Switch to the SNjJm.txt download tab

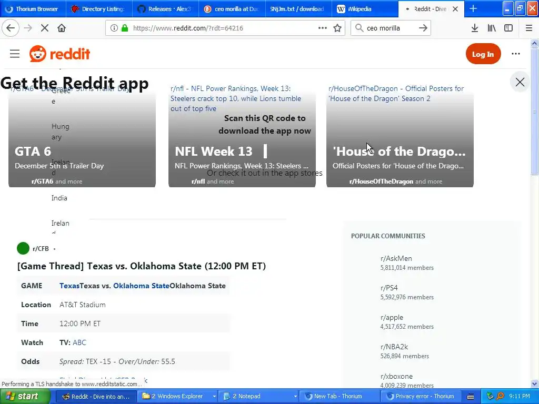(x=298, y=9)
